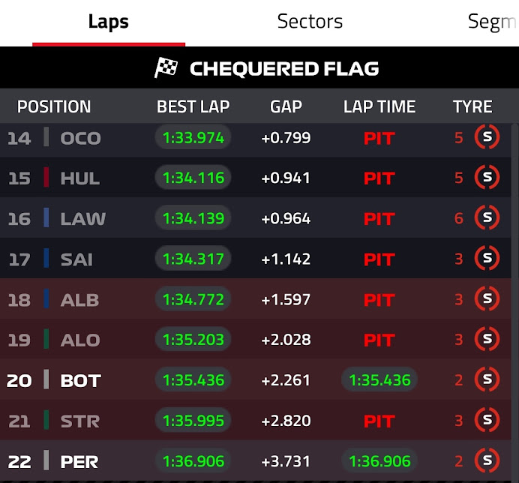Open the Sectors tab

(310, 22)
